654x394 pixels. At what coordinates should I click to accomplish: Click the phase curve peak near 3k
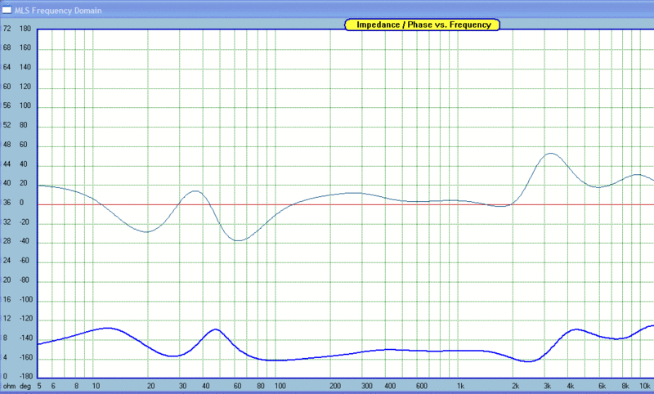(551, 154)
